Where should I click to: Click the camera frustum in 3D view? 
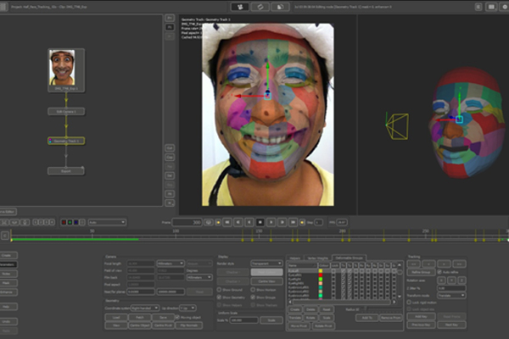click(x=395, y=127)
